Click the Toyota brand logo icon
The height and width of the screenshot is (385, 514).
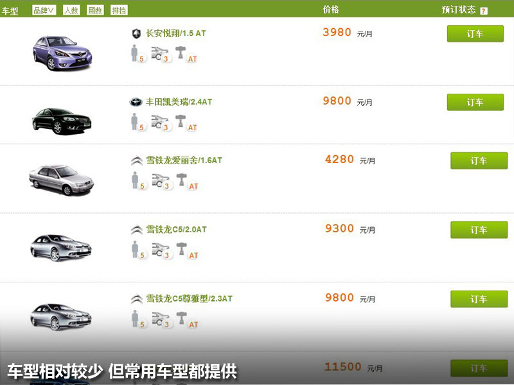(136, 102)
